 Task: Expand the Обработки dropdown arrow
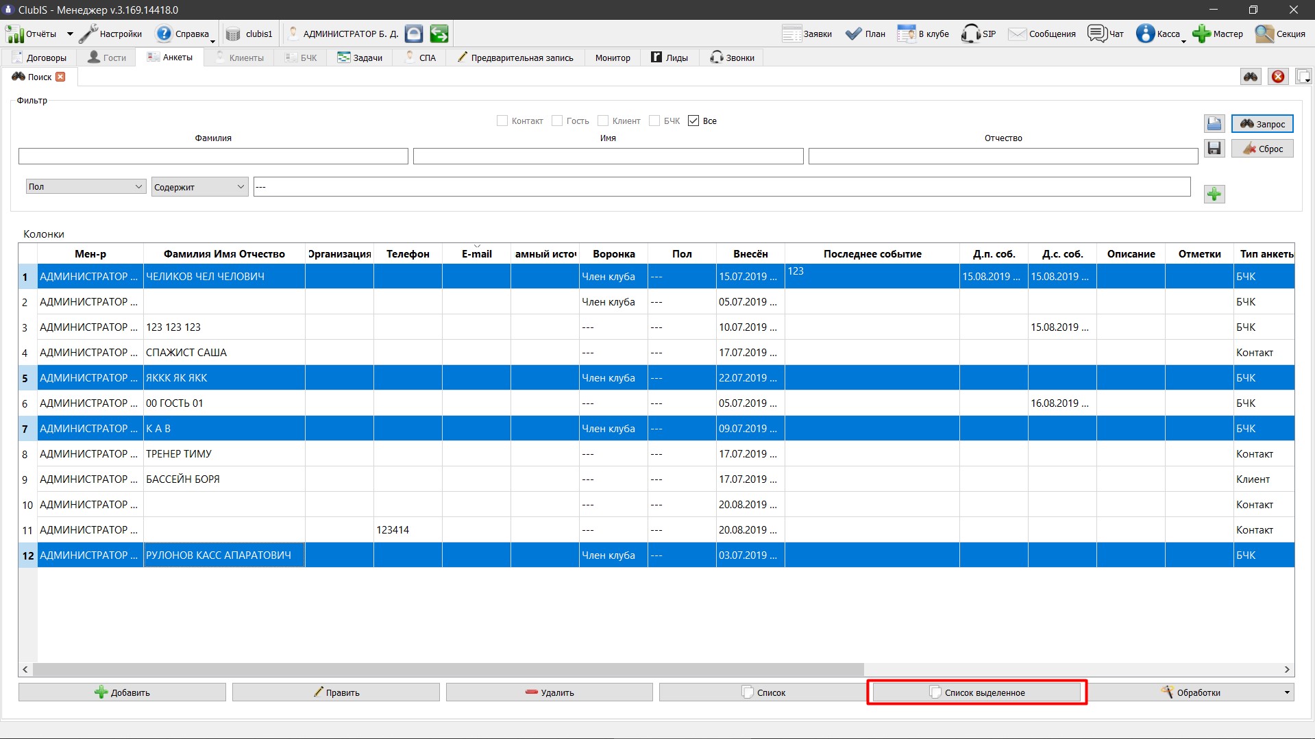[1286, 692]
